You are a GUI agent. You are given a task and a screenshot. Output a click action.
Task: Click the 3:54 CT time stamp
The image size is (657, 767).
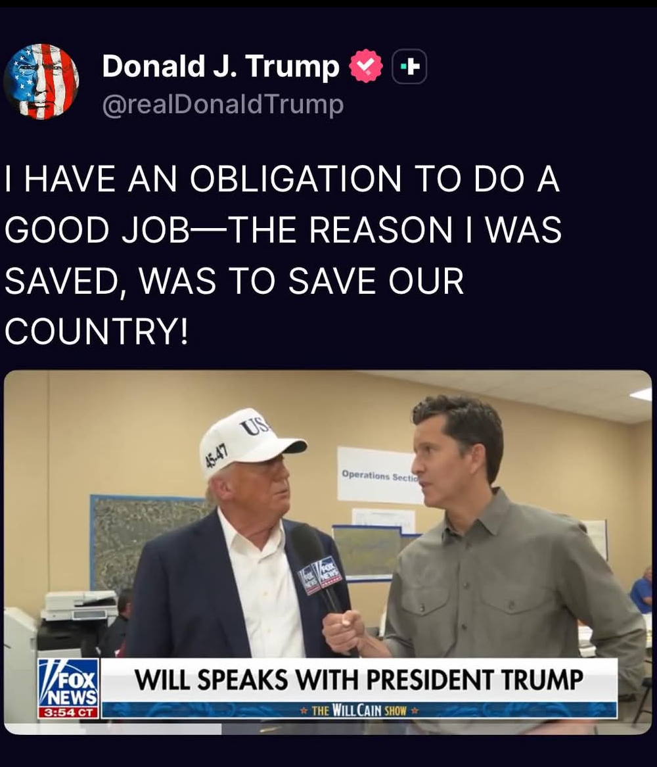pyautogui.click(x=69, y=712)
